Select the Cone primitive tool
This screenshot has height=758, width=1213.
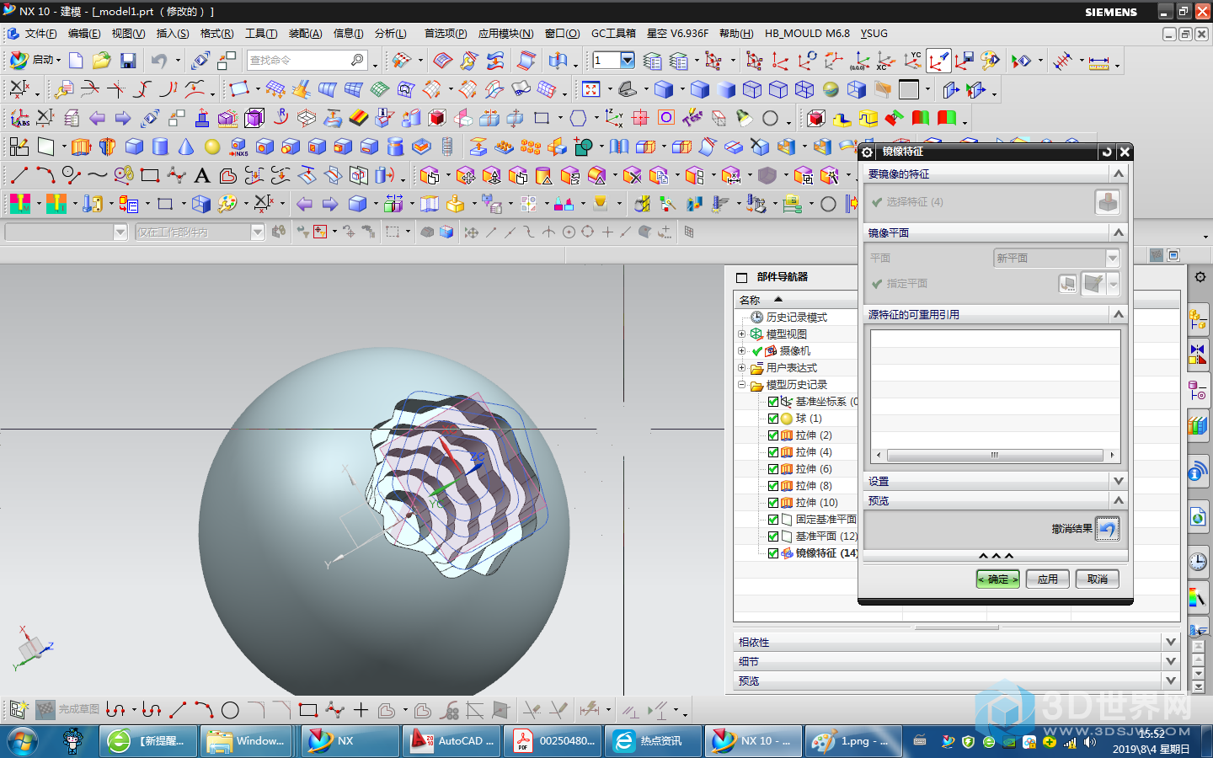[186, 147]
